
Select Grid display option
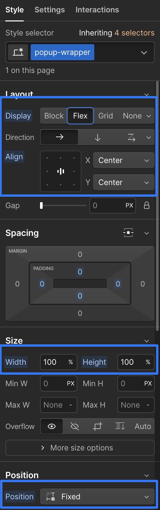click(x=105, y=116)
